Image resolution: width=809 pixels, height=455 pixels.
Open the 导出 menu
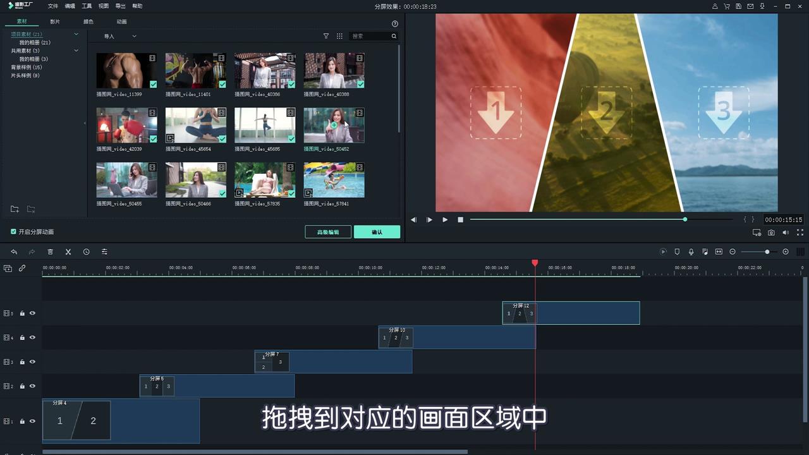pyautogui.click(x=120, y=6)
